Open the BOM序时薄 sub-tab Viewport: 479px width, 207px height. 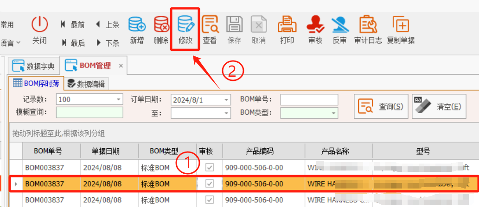click(x=36, y=84)
